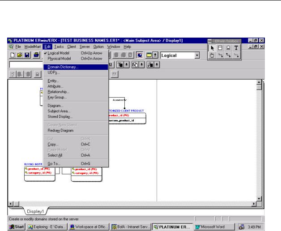Screen dimensions: 281x231
Task: Click the yellow window display level icon
Action: pos(149,55)
